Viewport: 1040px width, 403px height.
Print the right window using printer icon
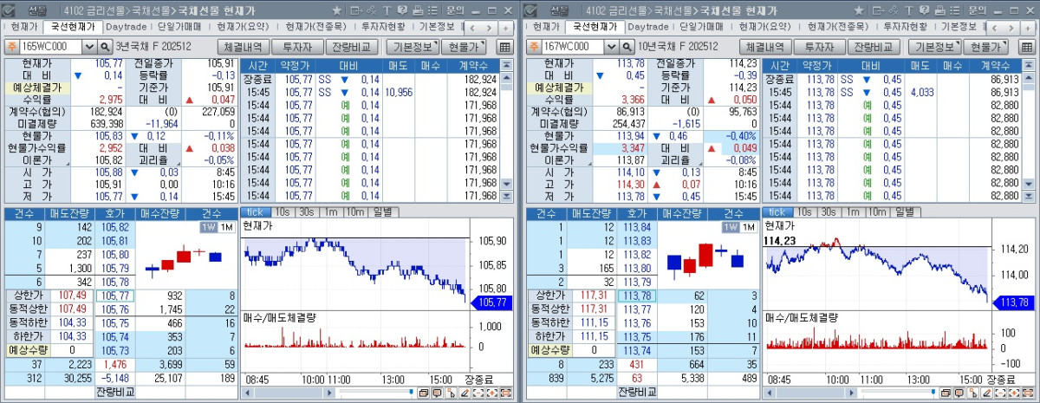pyautogui.click(x=939, y=10)
